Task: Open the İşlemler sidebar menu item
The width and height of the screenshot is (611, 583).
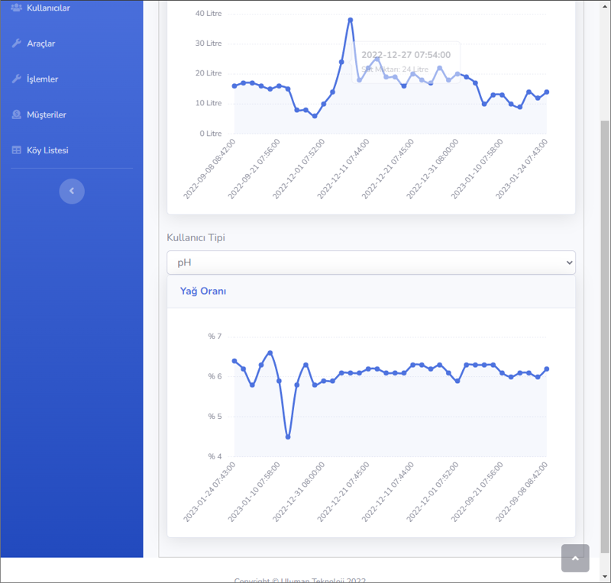Action: click(43, 79)
